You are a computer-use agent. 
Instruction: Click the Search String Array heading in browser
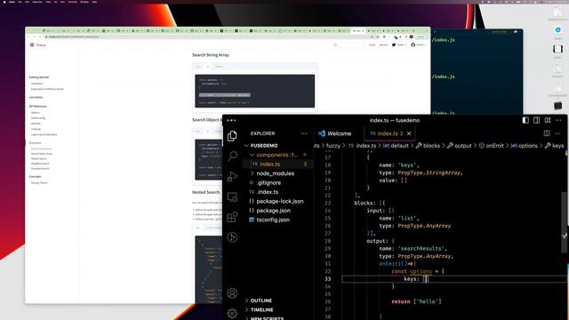tap(211, 55)
